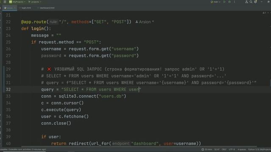
Task: Click the login function name
Action: click(38, 29)
